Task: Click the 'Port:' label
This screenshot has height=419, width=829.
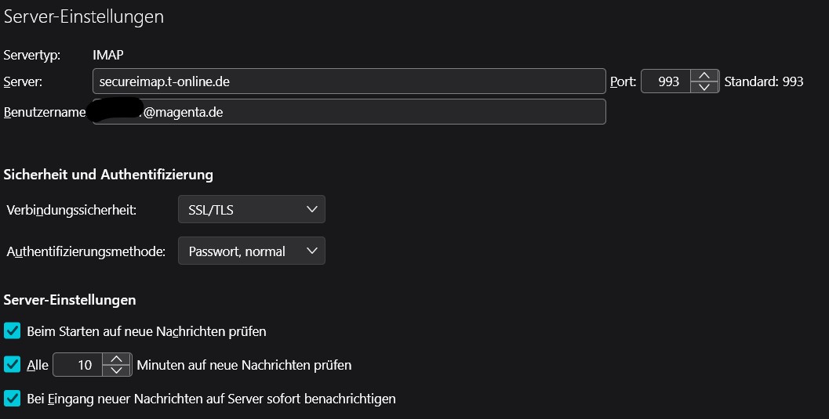Action: point(623,81)
